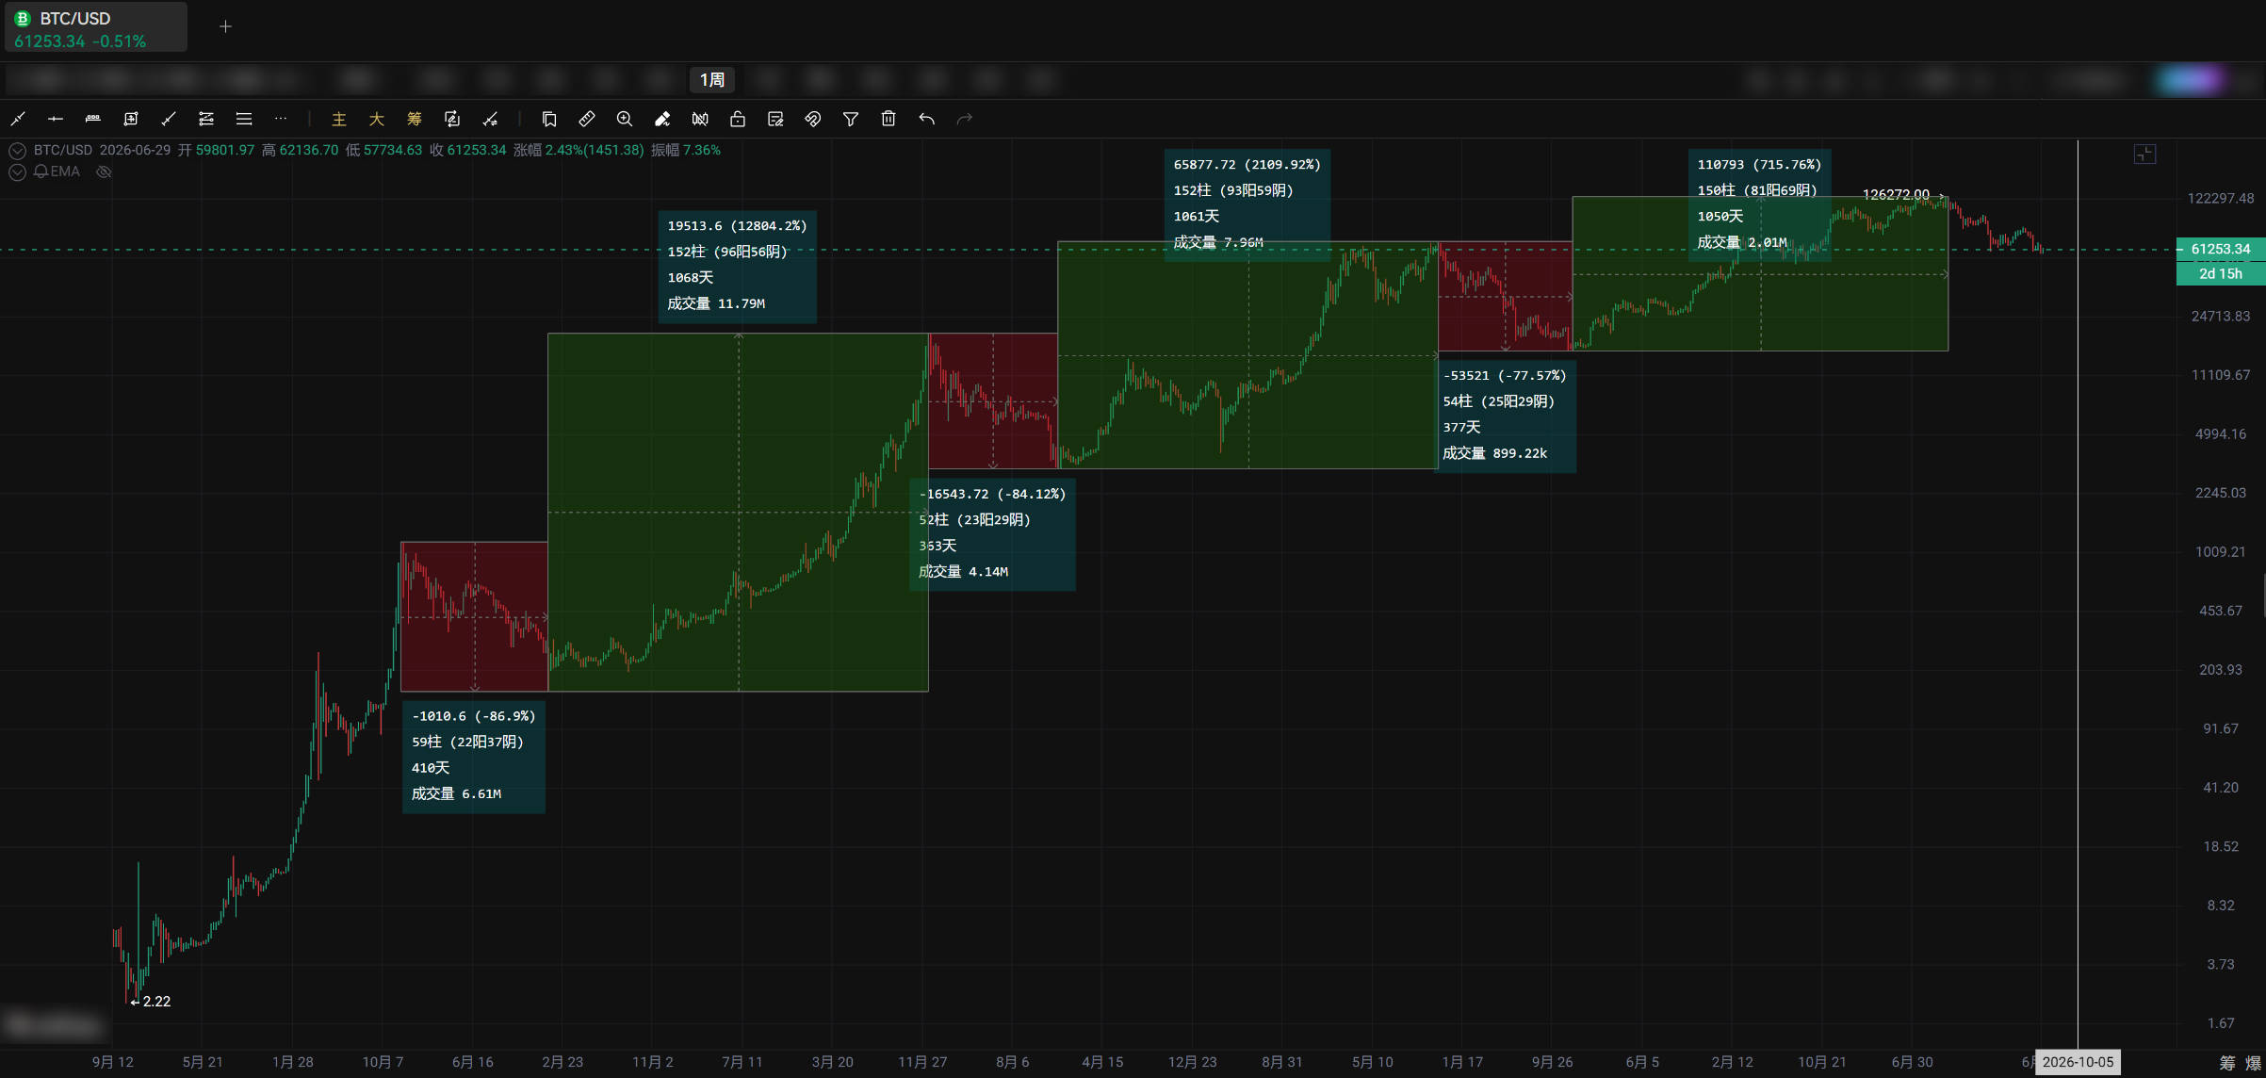Select the trend line drawing tool
This screenshot has height=1078, width=2266.
click(18, 119)
